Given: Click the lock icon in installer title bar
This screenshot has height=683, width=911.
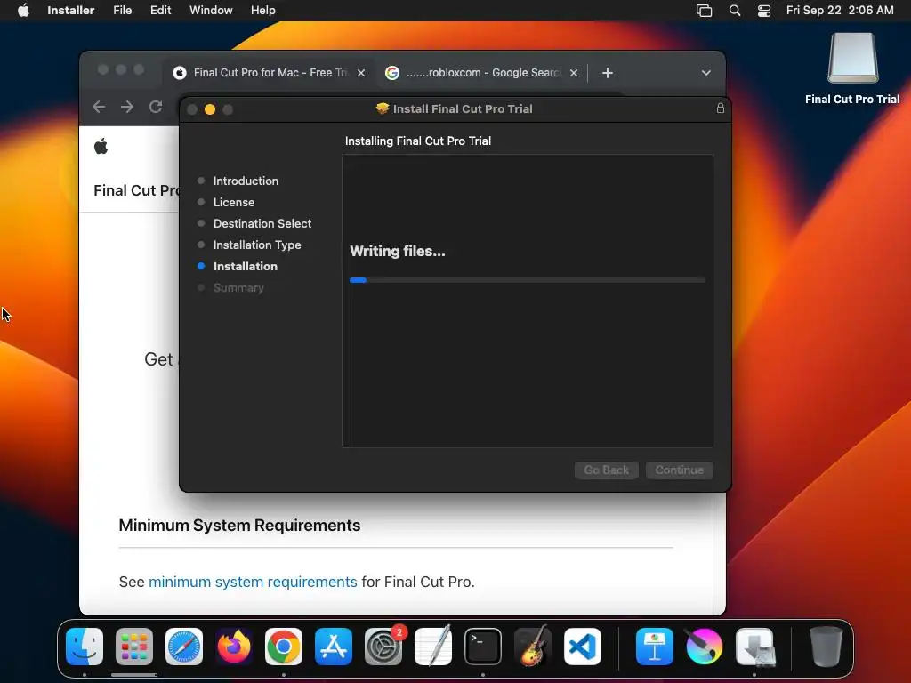Looking at the screenshot, I should point(721,108).
